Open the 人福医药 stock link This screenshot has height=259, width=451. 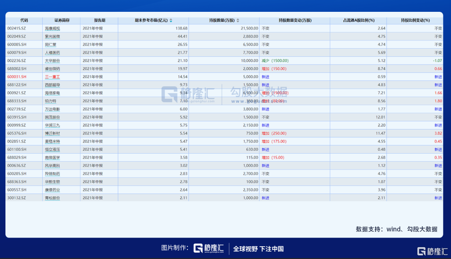coord(52,53)
